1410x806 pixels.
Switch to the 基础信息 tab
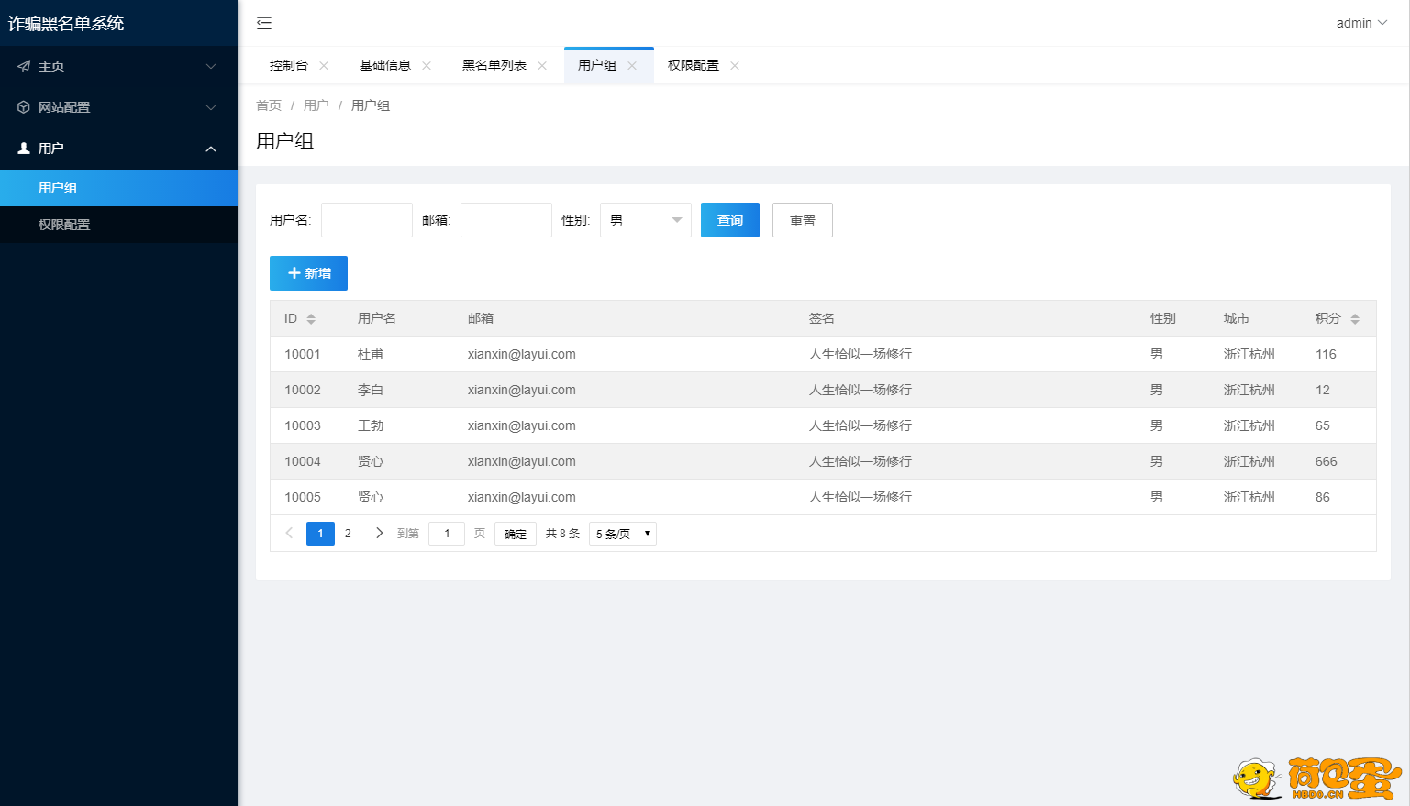[x=385, y=65]
